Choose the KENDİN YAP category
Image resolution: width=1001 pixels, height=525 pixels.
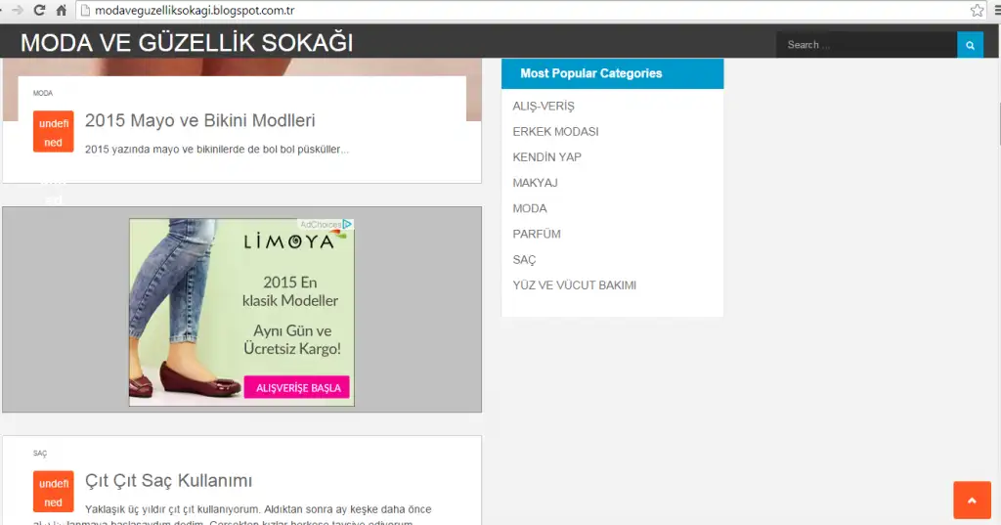[546, 156]
